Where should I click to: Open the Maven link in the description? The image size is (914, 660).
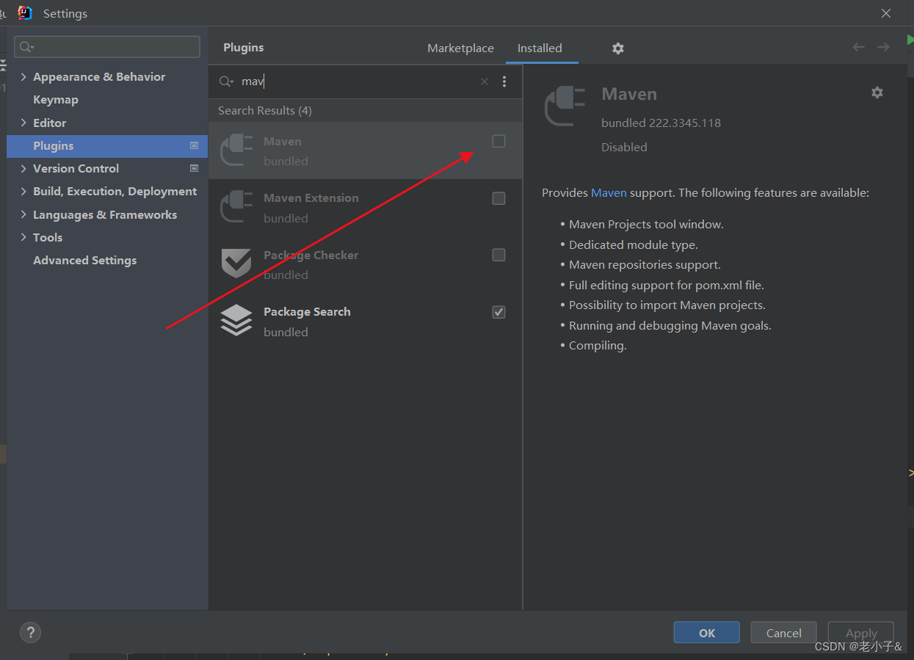(x=609, y=192)
